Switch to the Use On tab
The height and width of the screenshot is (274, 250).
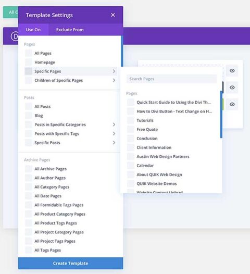[33, 30]
